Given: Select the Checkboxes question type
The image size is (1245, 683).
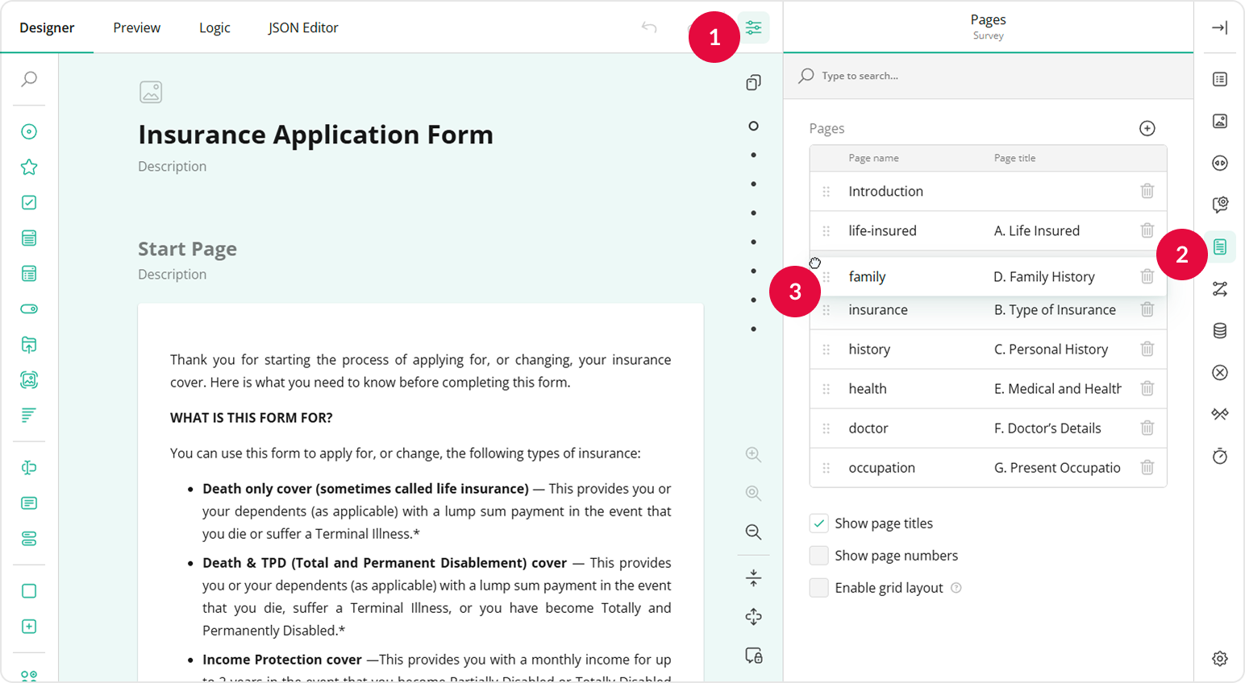Looking at the screenshot, I should click(x=28, y=202).
